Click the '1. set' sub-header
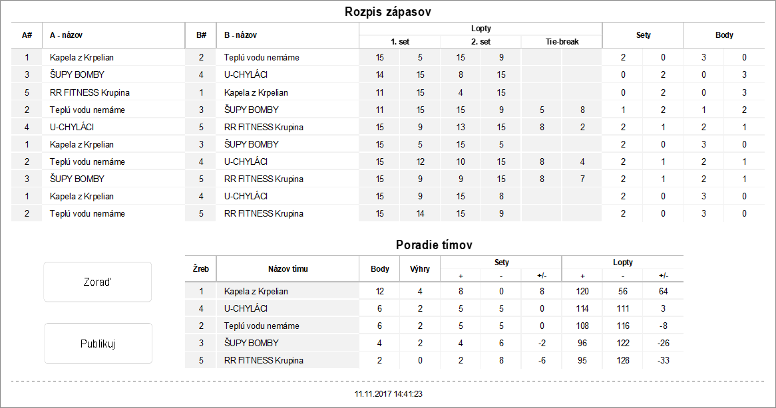Image resolution: width=776 pixels, height=408 pixels. (399, 41)
